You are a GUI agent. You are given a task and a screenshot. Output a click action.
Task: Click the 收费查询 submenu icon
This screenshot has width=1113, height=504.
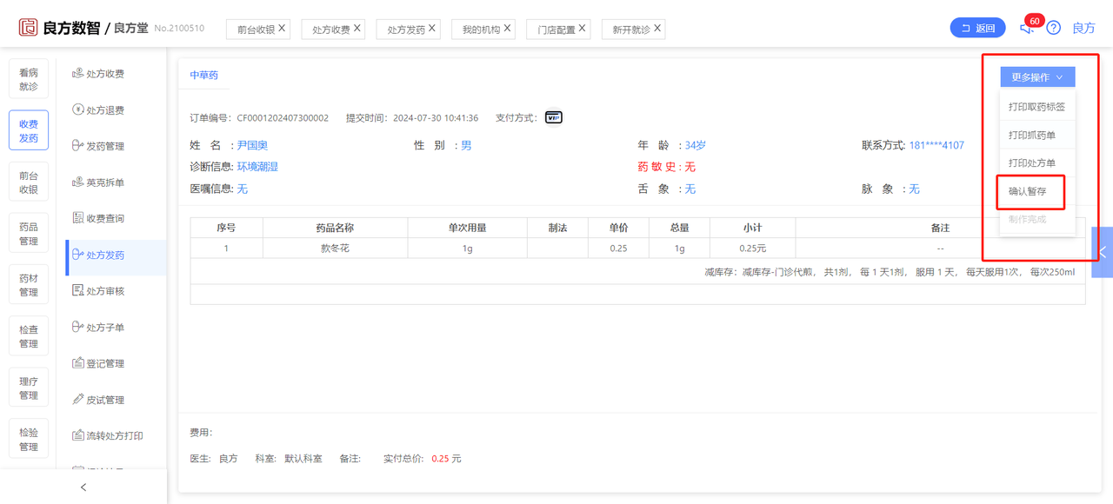pyautogui.click(x=77, y=218)
